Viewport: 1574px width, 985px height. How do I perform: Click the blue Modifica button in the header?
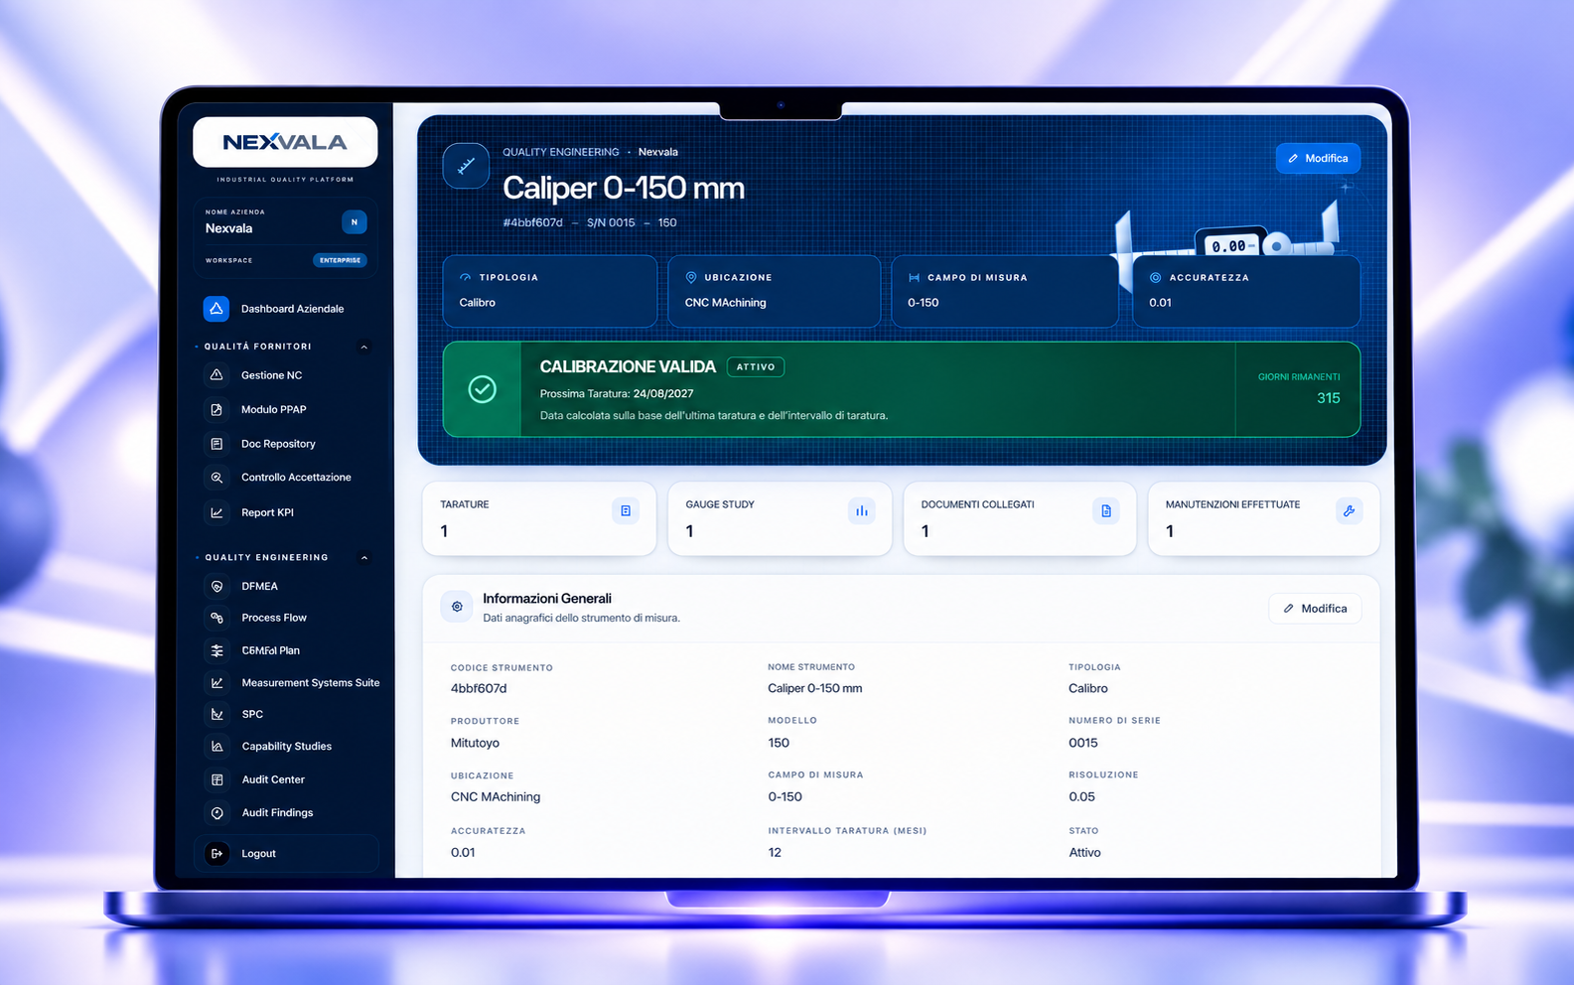[x=1318, y=159]
